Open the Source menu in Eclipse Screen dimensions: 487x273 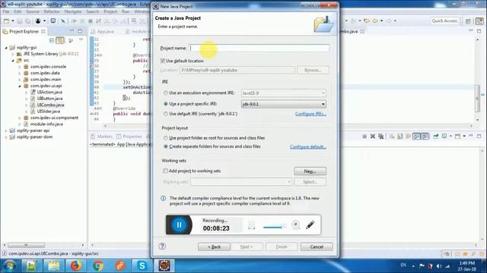tap(33, 11)
